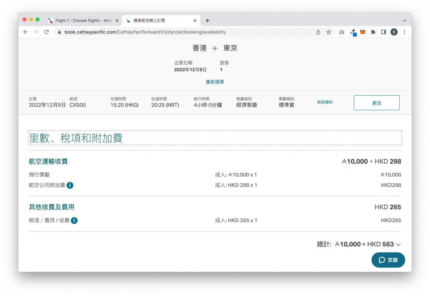Click 成人: HKD 265 x 1 text
Viewport: 430px width, 296px height.
pos(236,220)
